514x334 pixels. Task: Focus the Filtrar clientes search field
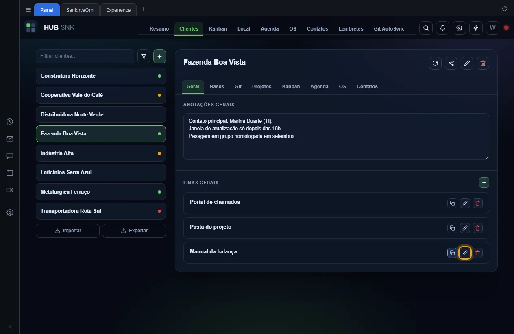pyautogui.click(x=85, y=57)
